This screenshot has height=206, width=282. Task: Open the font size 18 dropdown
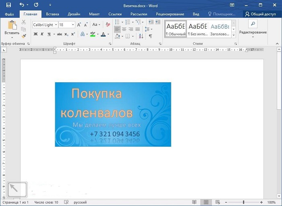coord(73,25)
